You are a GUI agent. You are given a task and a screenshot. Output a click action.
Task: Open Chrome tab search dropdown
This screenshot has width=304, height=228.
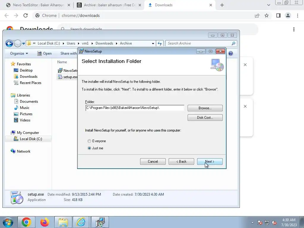[268, 5]
